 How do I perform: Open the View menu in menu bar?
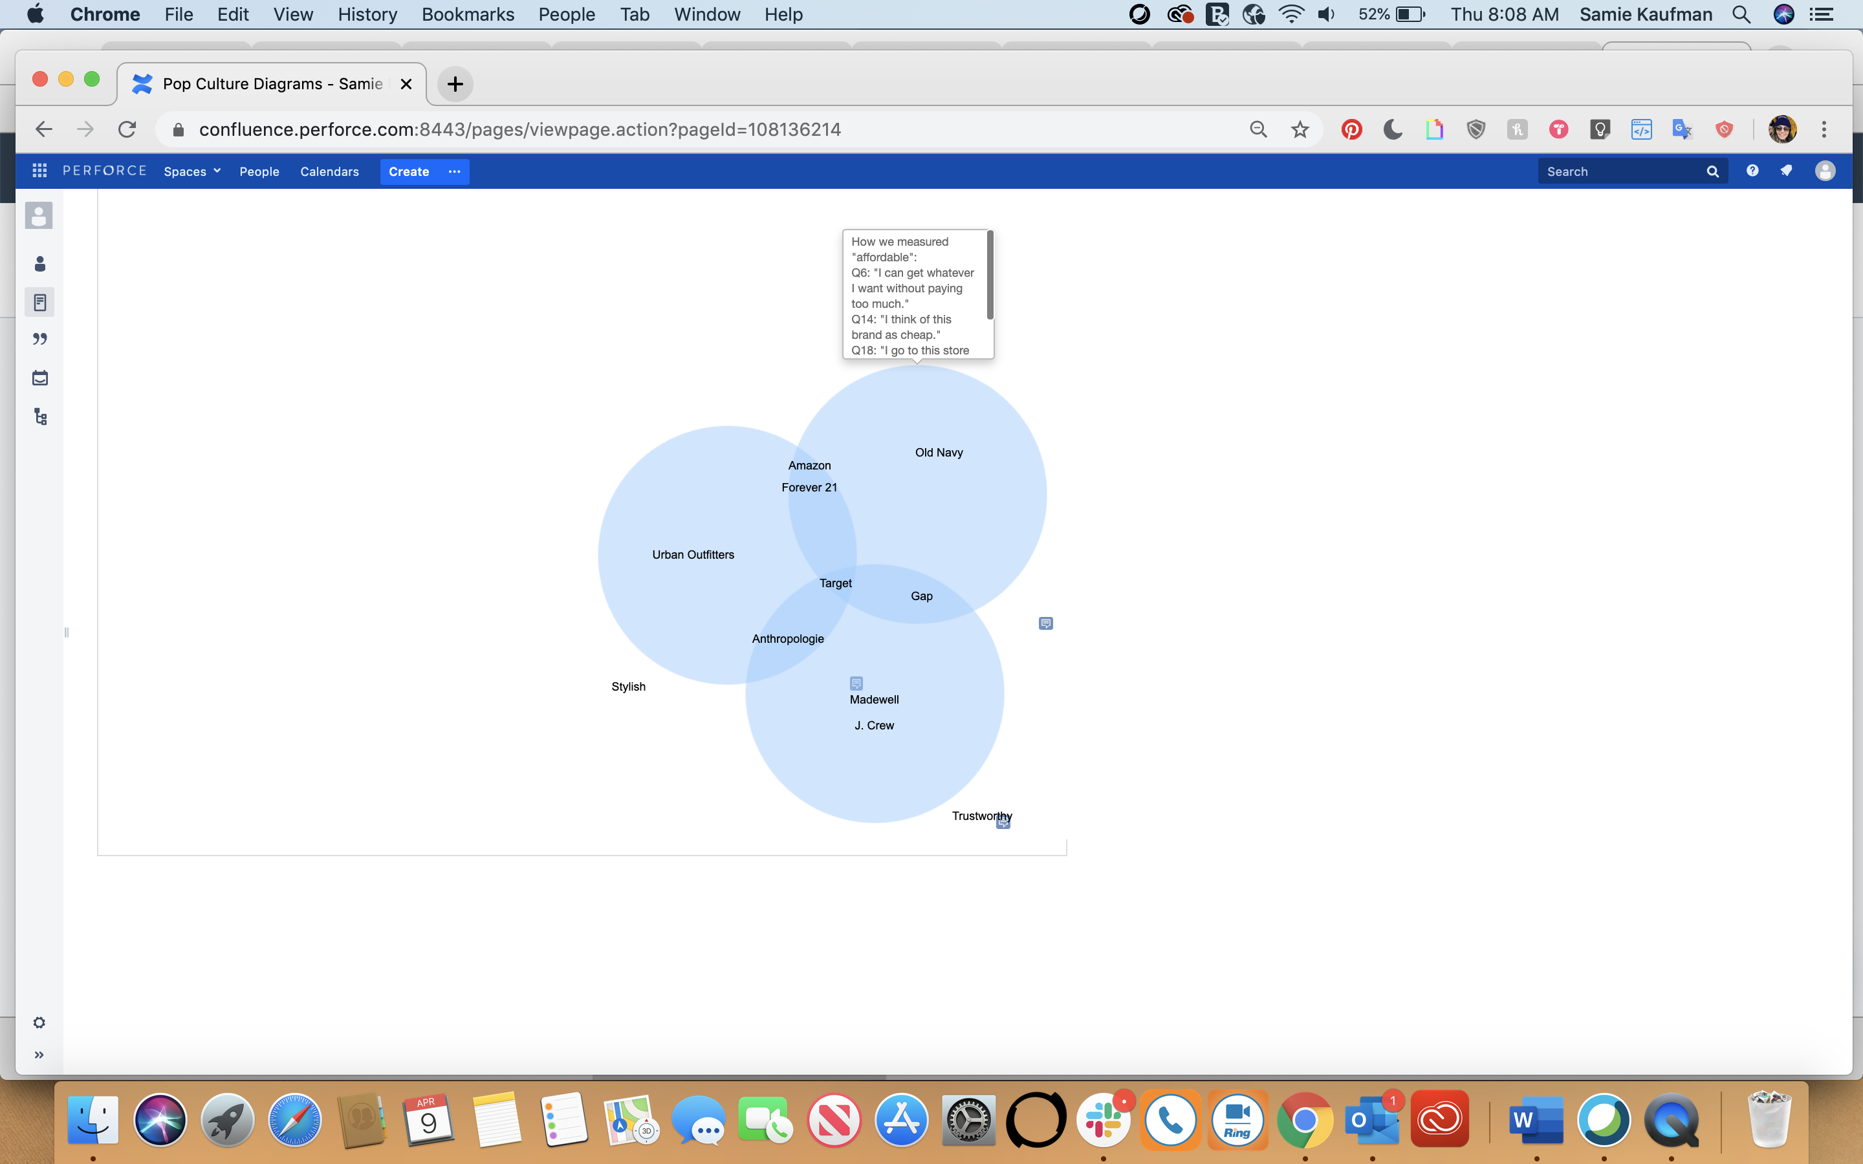(293, 14)
